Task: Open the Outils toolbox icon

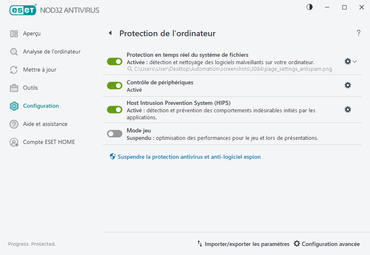Action: pyautogui.click(x=14, y=88)
